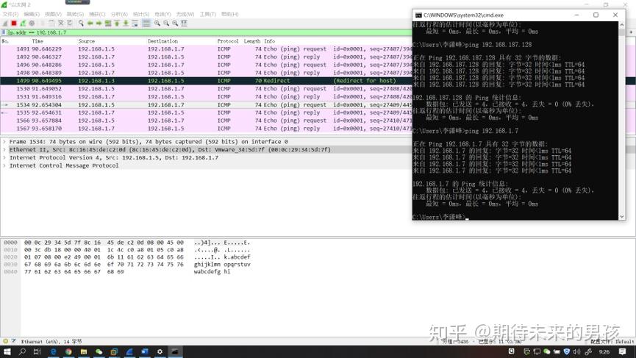The height and width of the screenshot is (358, 636).
Task: Open WeChat from taskbar
Action: click(x=99, y=351)
